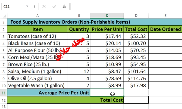Click the $14.05 price cell
The width and height of the screenshot is (182, 109).
click(x=107, y=50)
